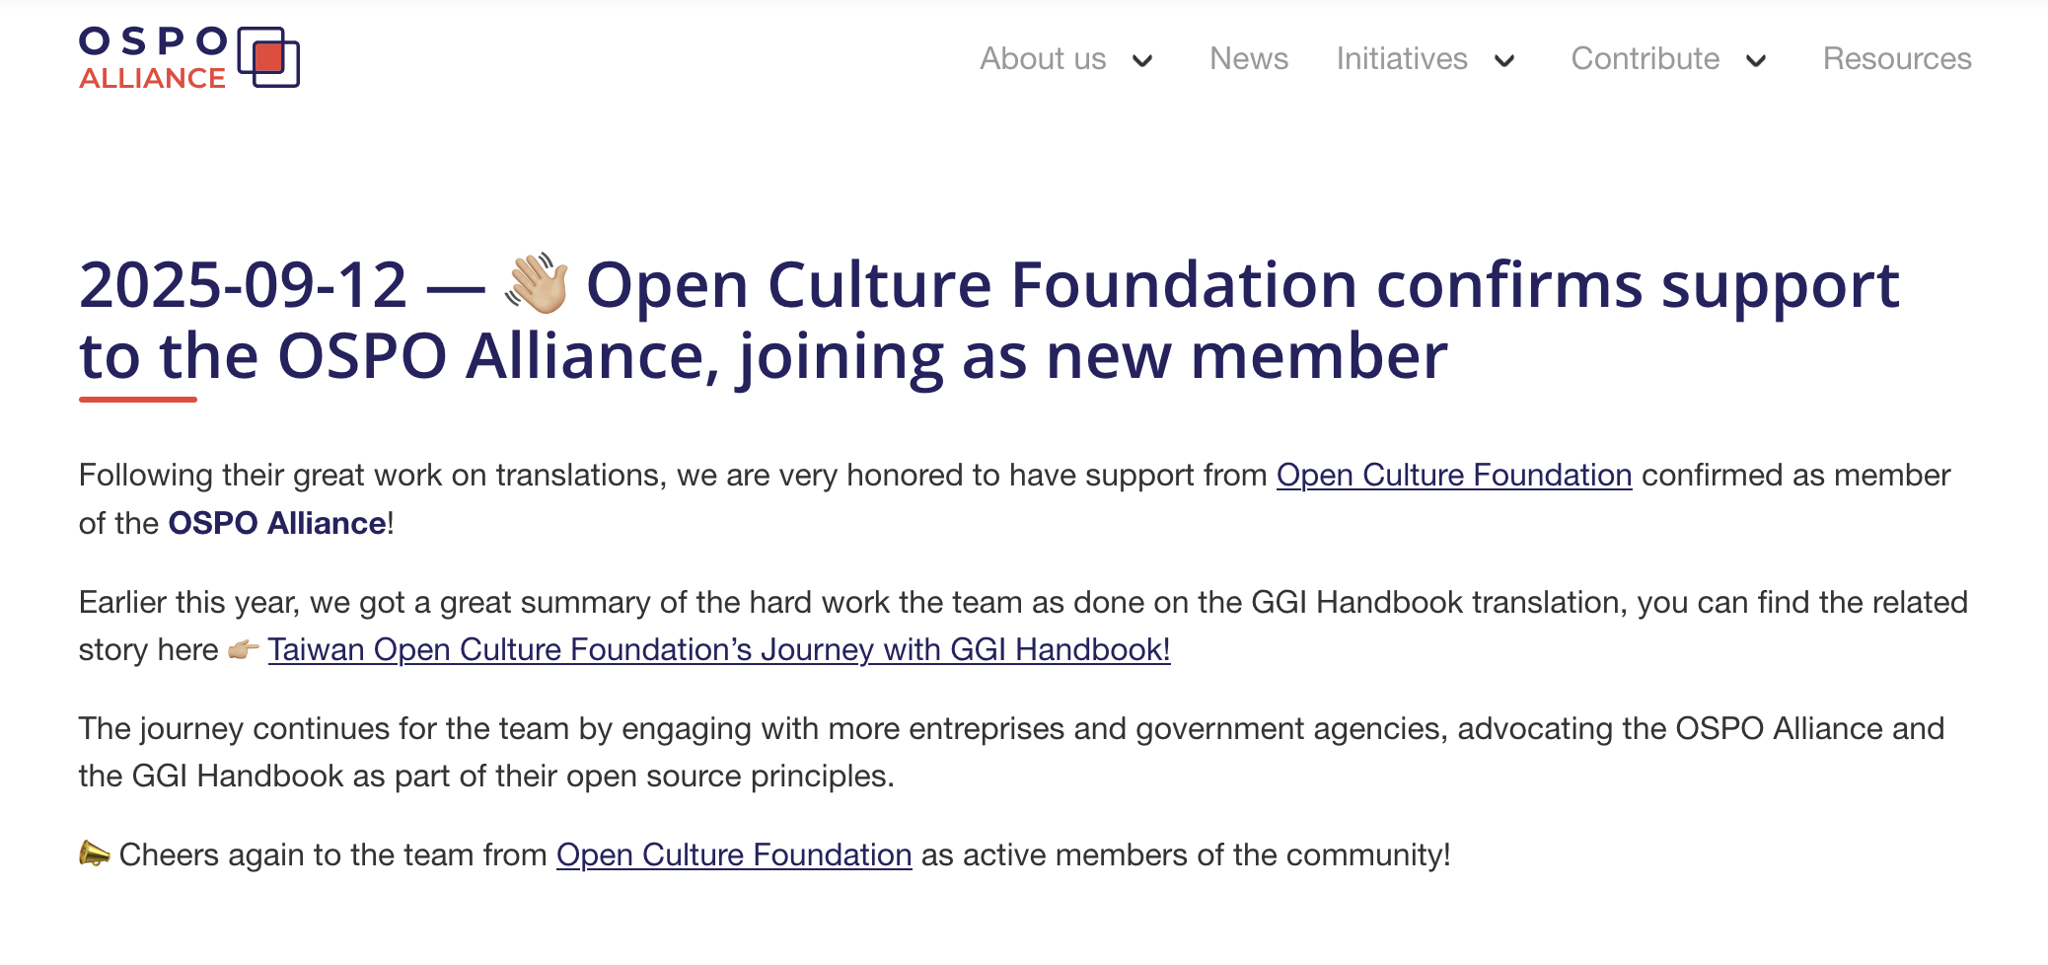The image size is (2048, 965).
Task: Expand the Contribute dropdown chevron
Action: (x=1755, y=62)
